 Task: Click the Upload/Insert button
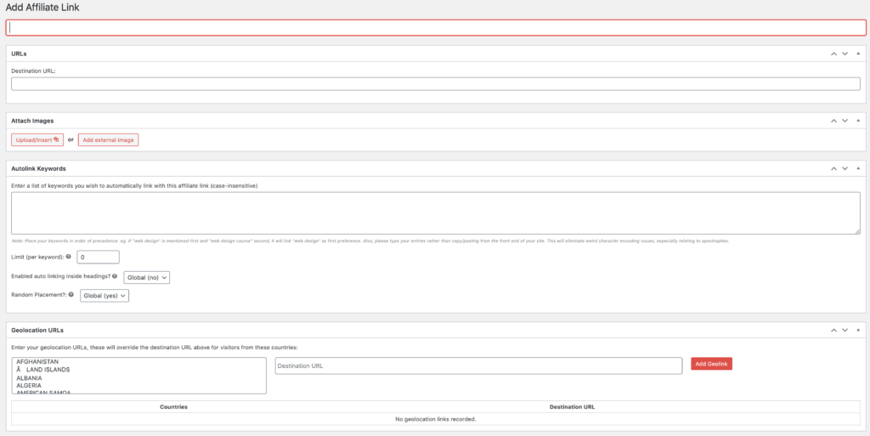click(37, 139)
